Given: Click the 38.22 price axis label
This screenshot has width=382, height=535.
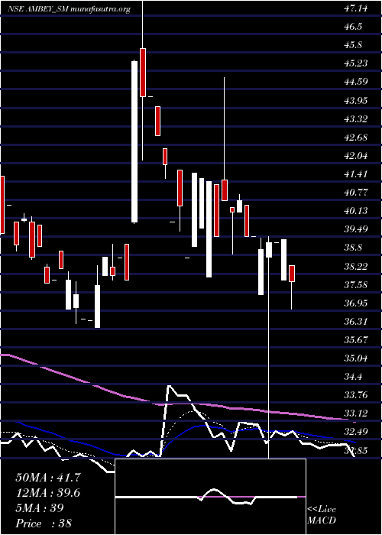Looking at the screenshot, I should pos(355,266).
